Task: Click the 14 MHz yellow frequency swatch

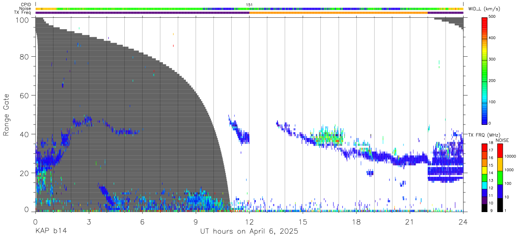Action: point(485,170)
